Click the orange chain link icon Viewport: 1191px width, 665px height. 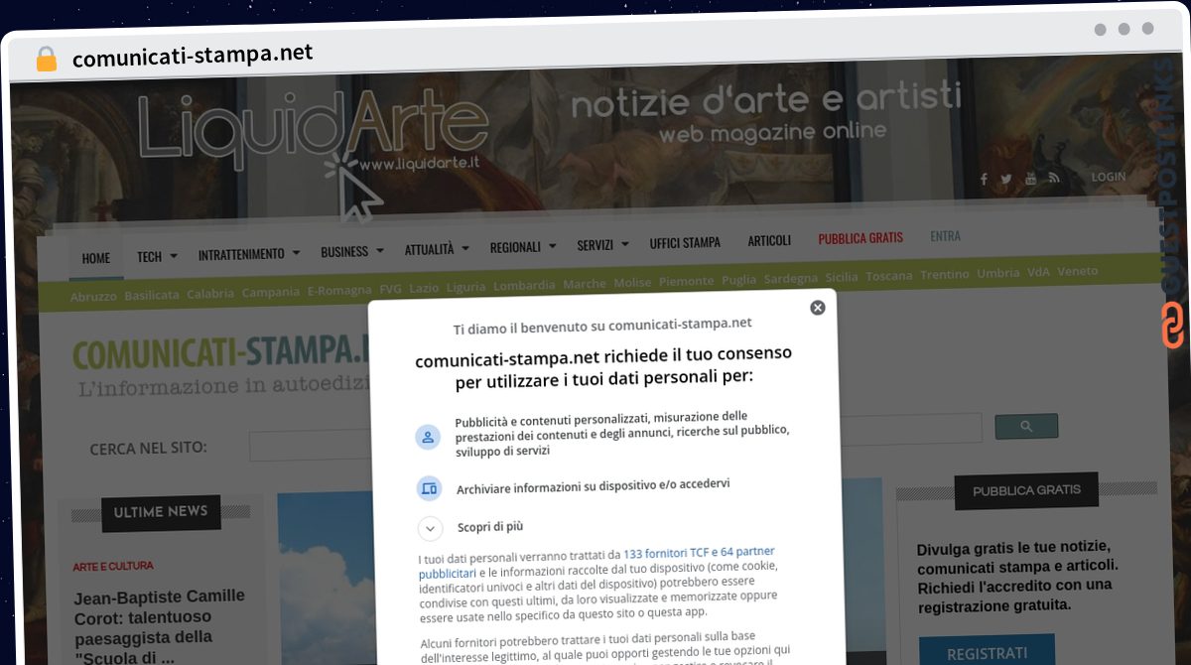click(1173, 326)
